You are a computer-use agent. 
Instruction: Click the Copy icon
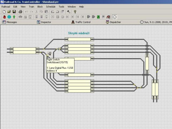[41, 12]
